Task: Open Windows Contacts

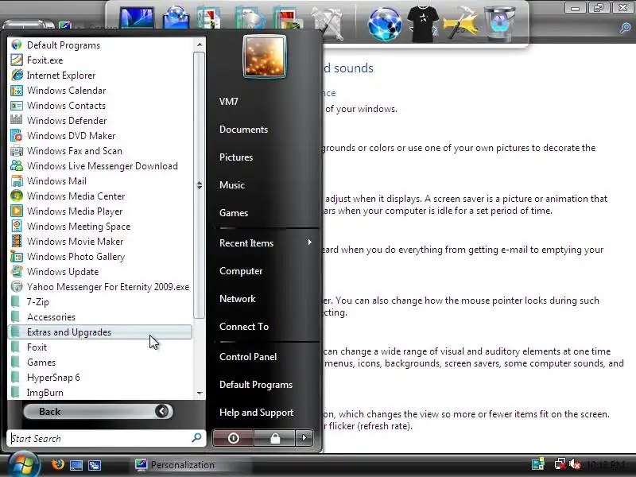Action: point(100,106)
